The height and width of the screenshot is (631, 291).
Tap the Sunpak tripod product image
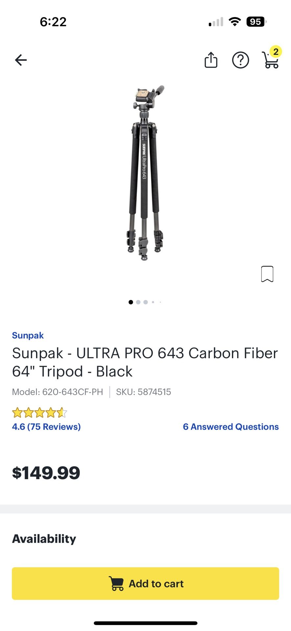point(145,173)
